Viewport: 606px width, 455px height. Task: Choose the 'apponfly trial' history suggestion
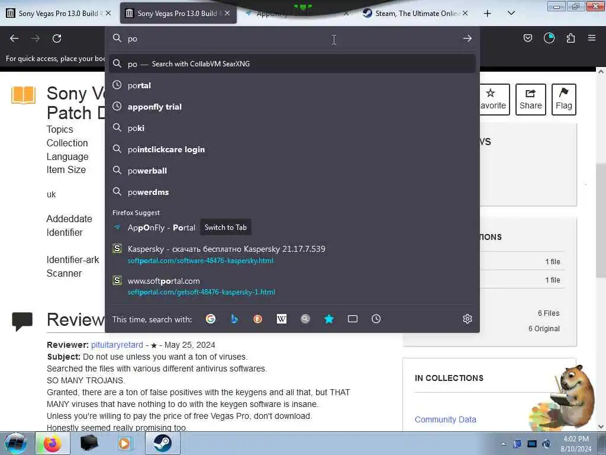[x=292, y=107]
